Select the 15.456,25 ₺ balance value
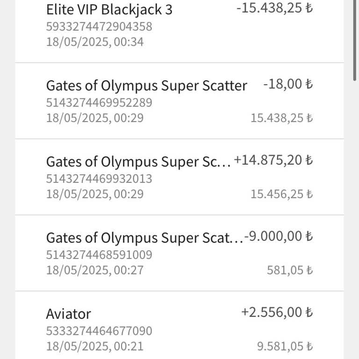Screen dimensions: 359x359 point(281,194)
